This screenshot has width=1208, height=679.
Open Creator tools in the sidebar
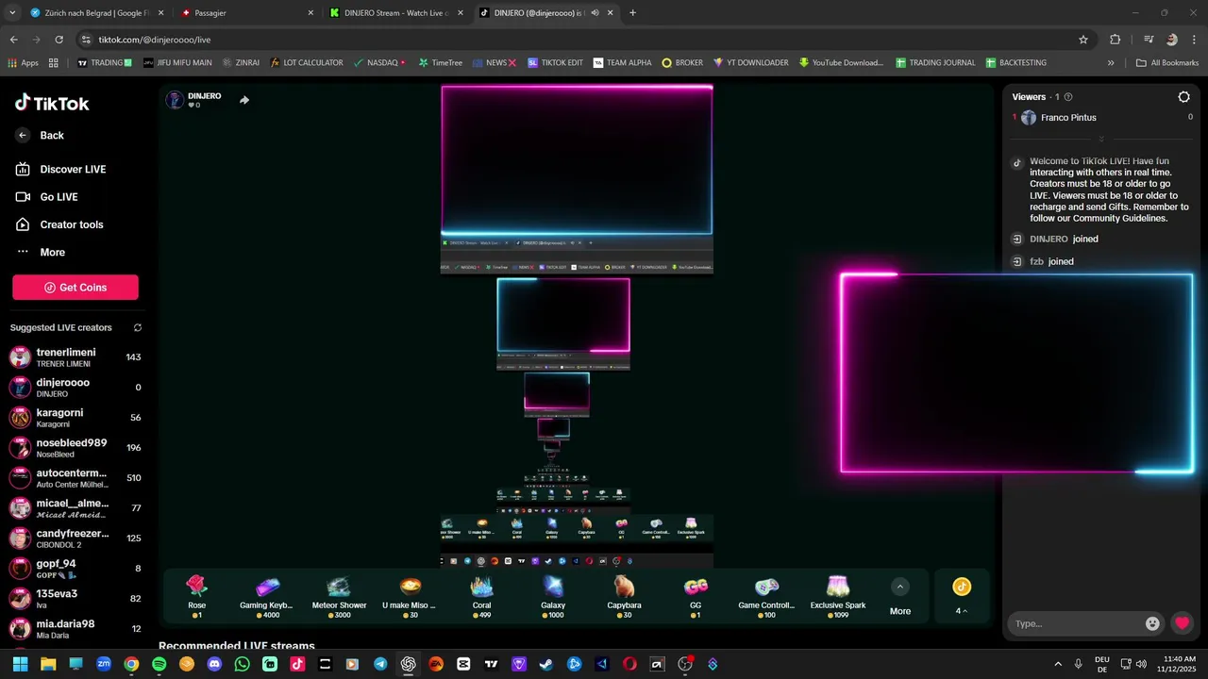tap(59, 224)
